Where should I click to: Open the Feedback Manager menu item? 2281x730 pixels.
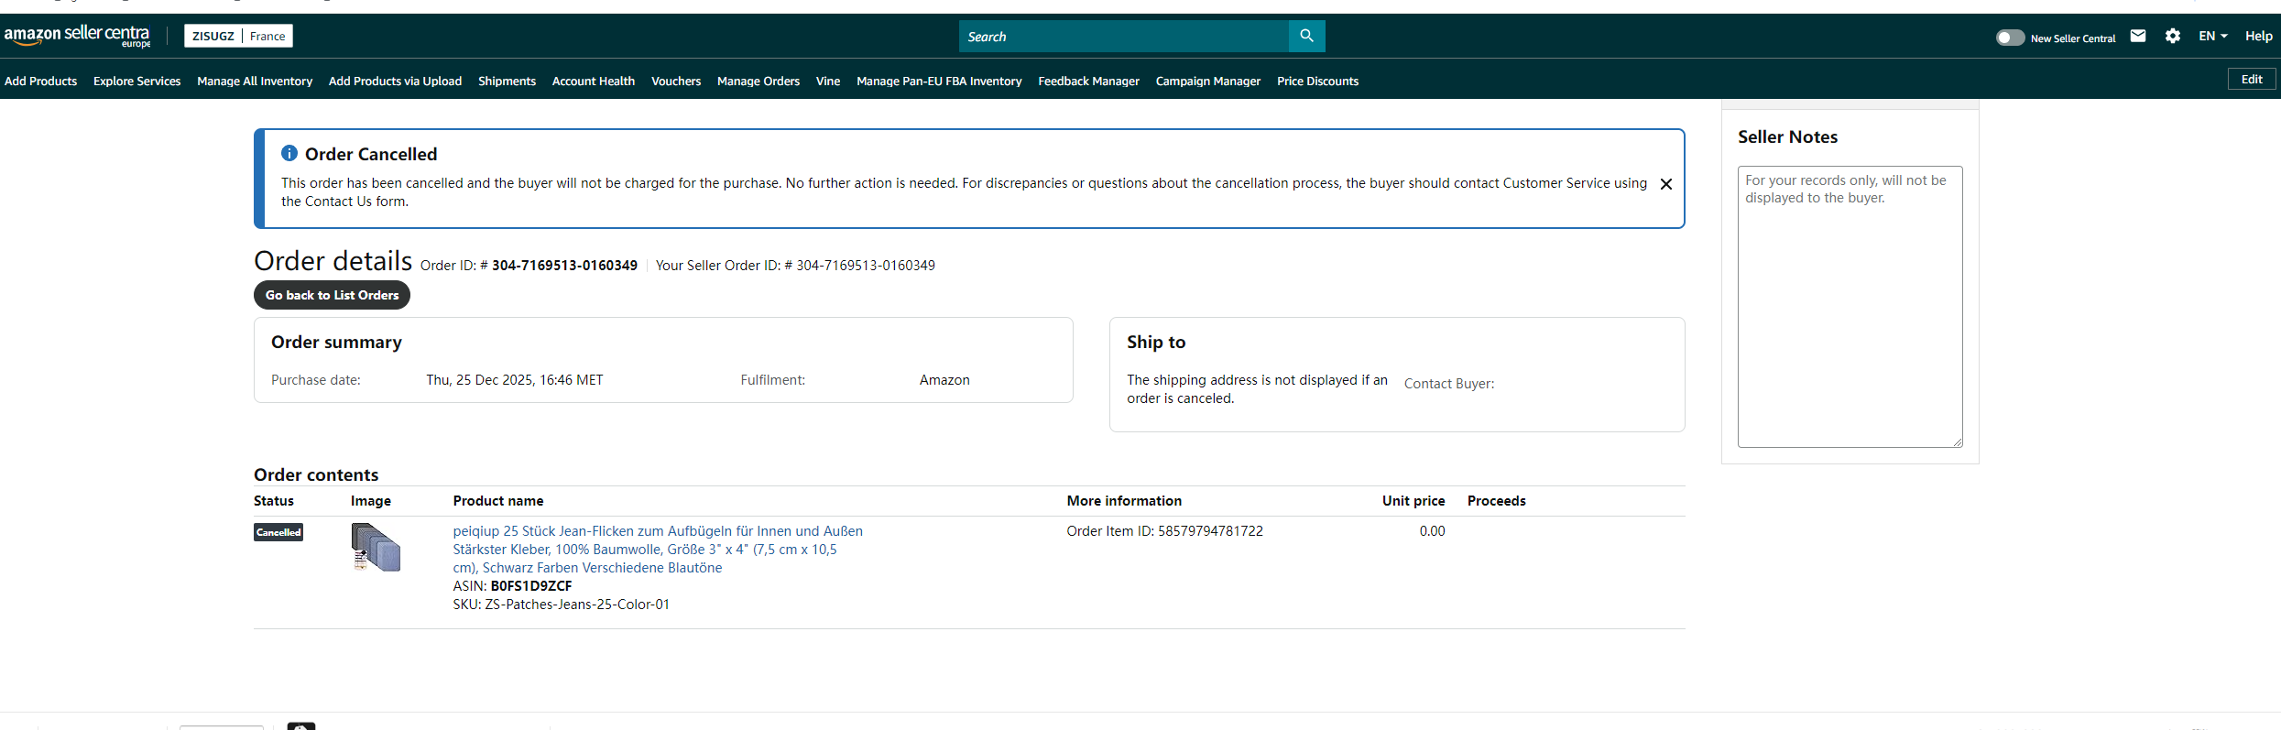tap(1088, 81)
